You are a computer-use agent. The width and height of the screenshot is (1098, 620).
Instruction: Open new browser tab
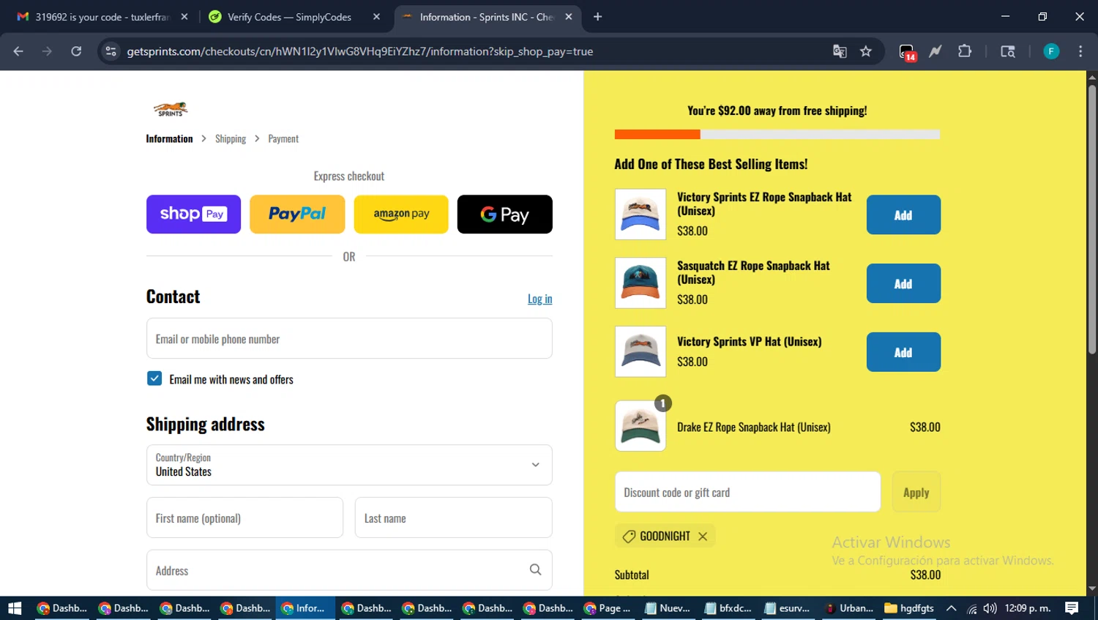[598, 17]
